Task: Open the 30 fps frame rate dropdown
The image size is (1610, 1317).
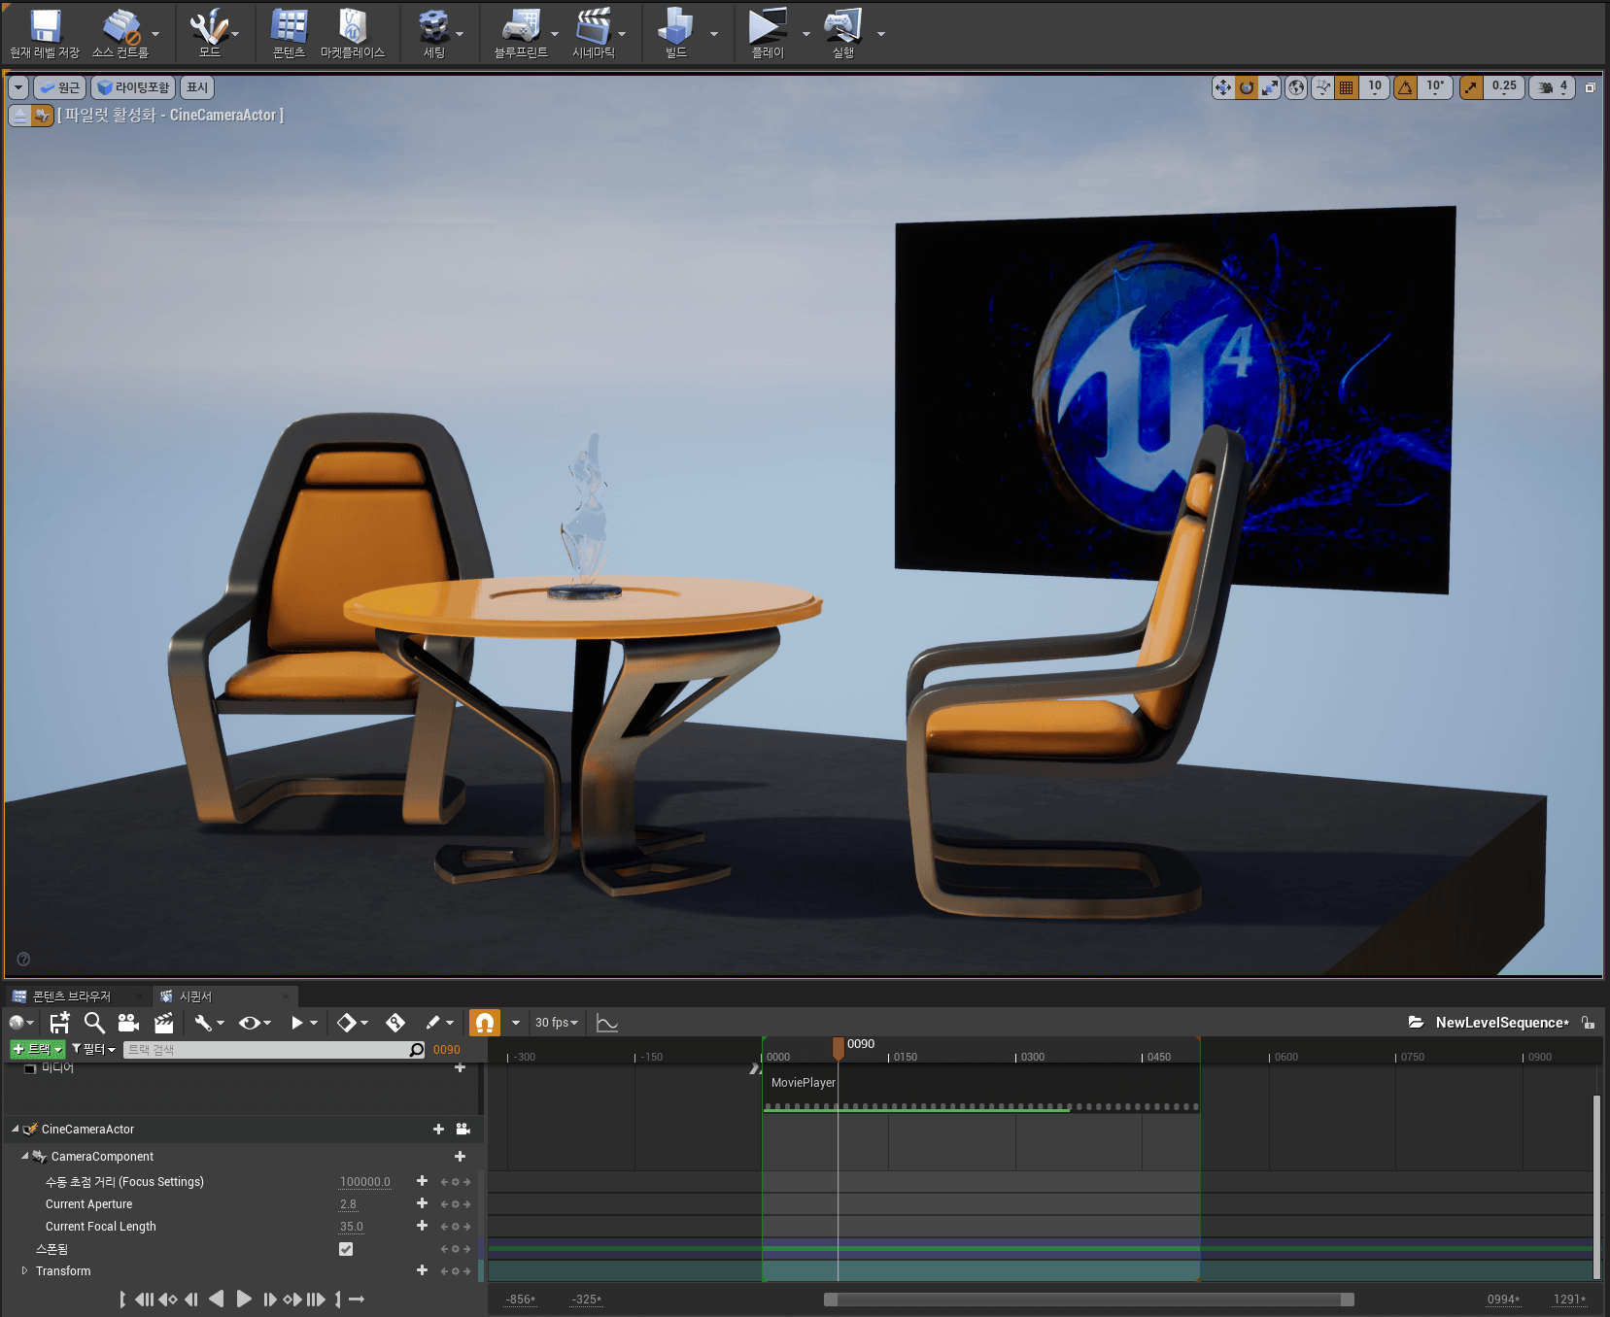Action: pos(556,1023)
